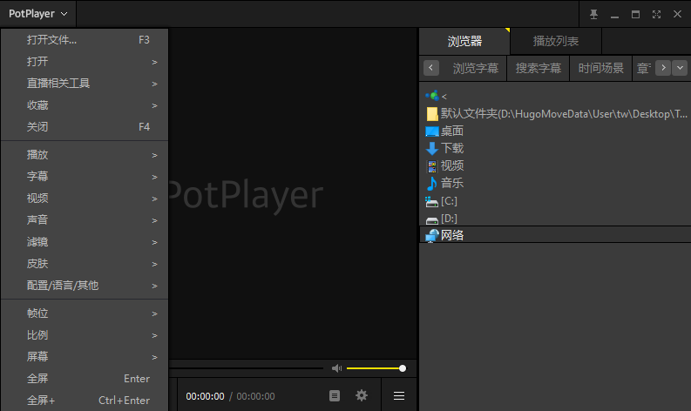This screenshot has width=691, height=411.
Task: Expand the tab list dropdown arrow
Action: pos(680,68)
